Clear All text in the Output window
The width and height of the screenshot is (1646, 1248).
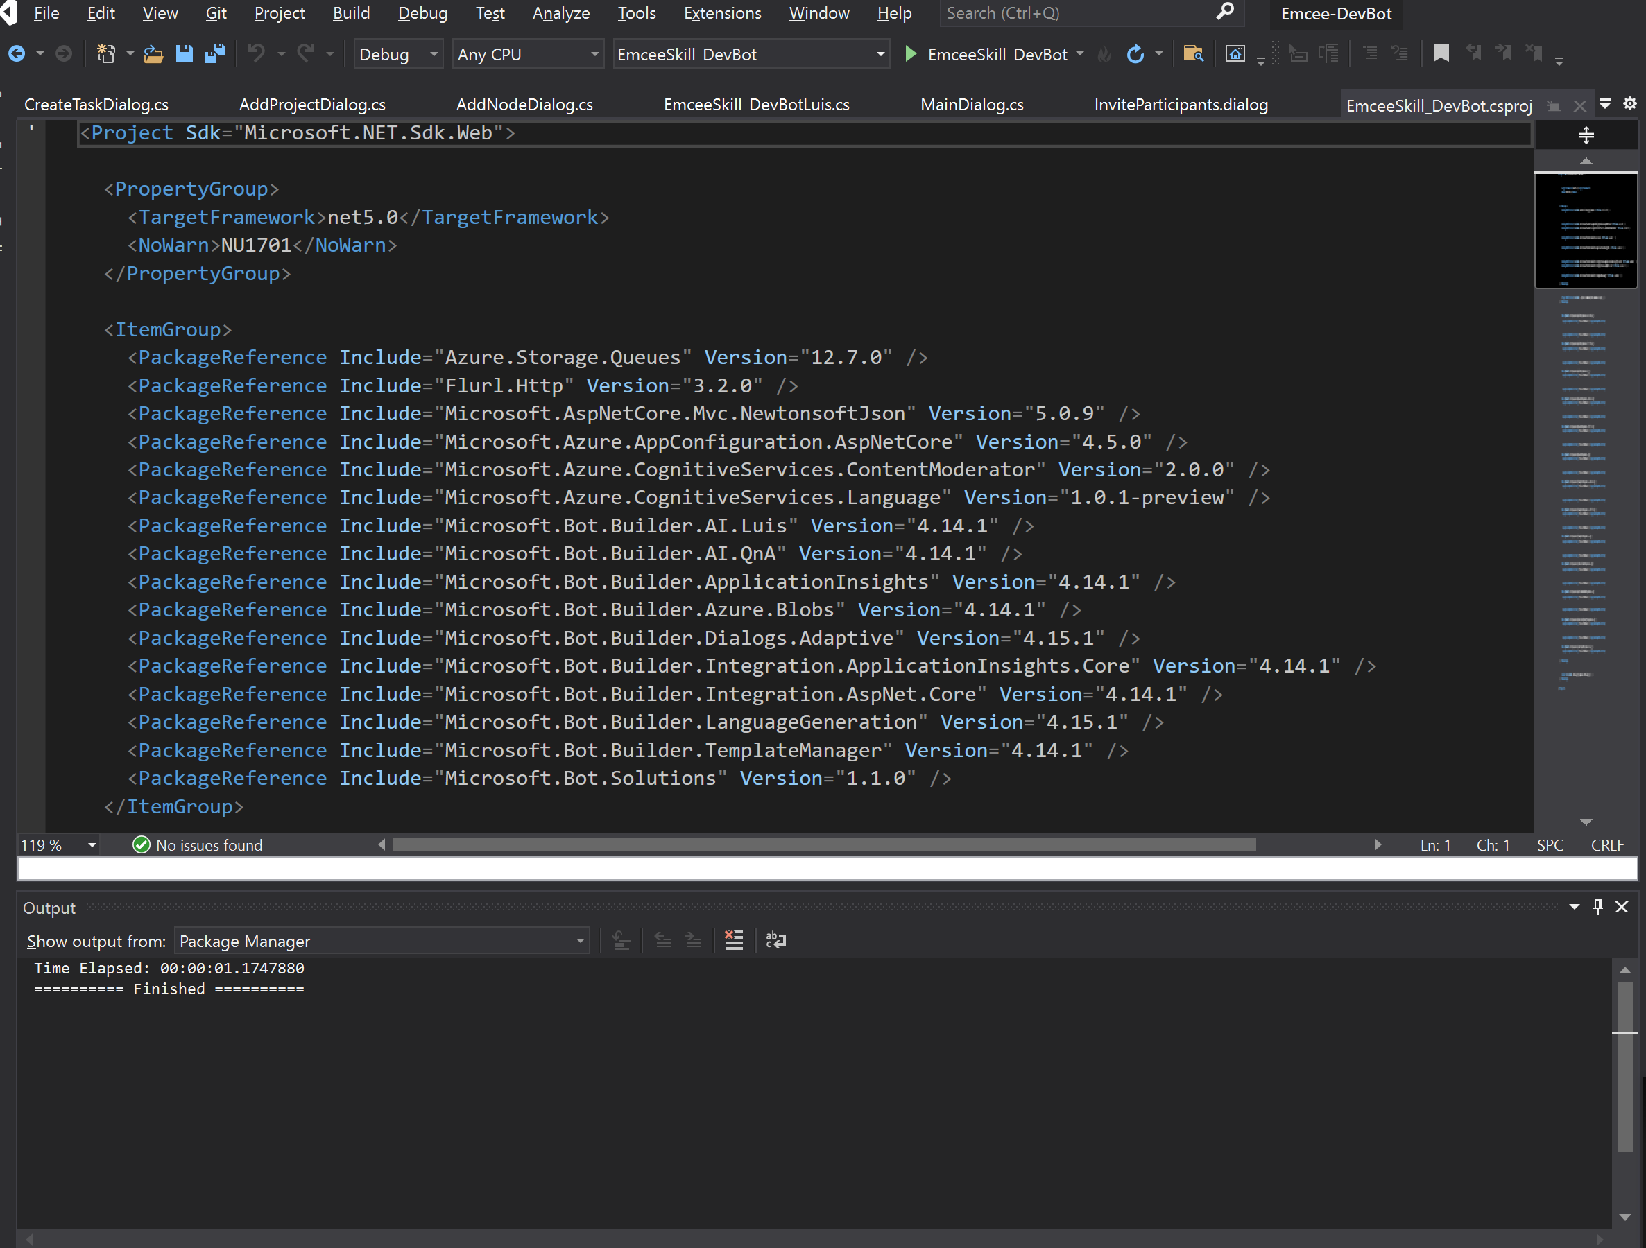pyautogui.click(x=735, y=939)
